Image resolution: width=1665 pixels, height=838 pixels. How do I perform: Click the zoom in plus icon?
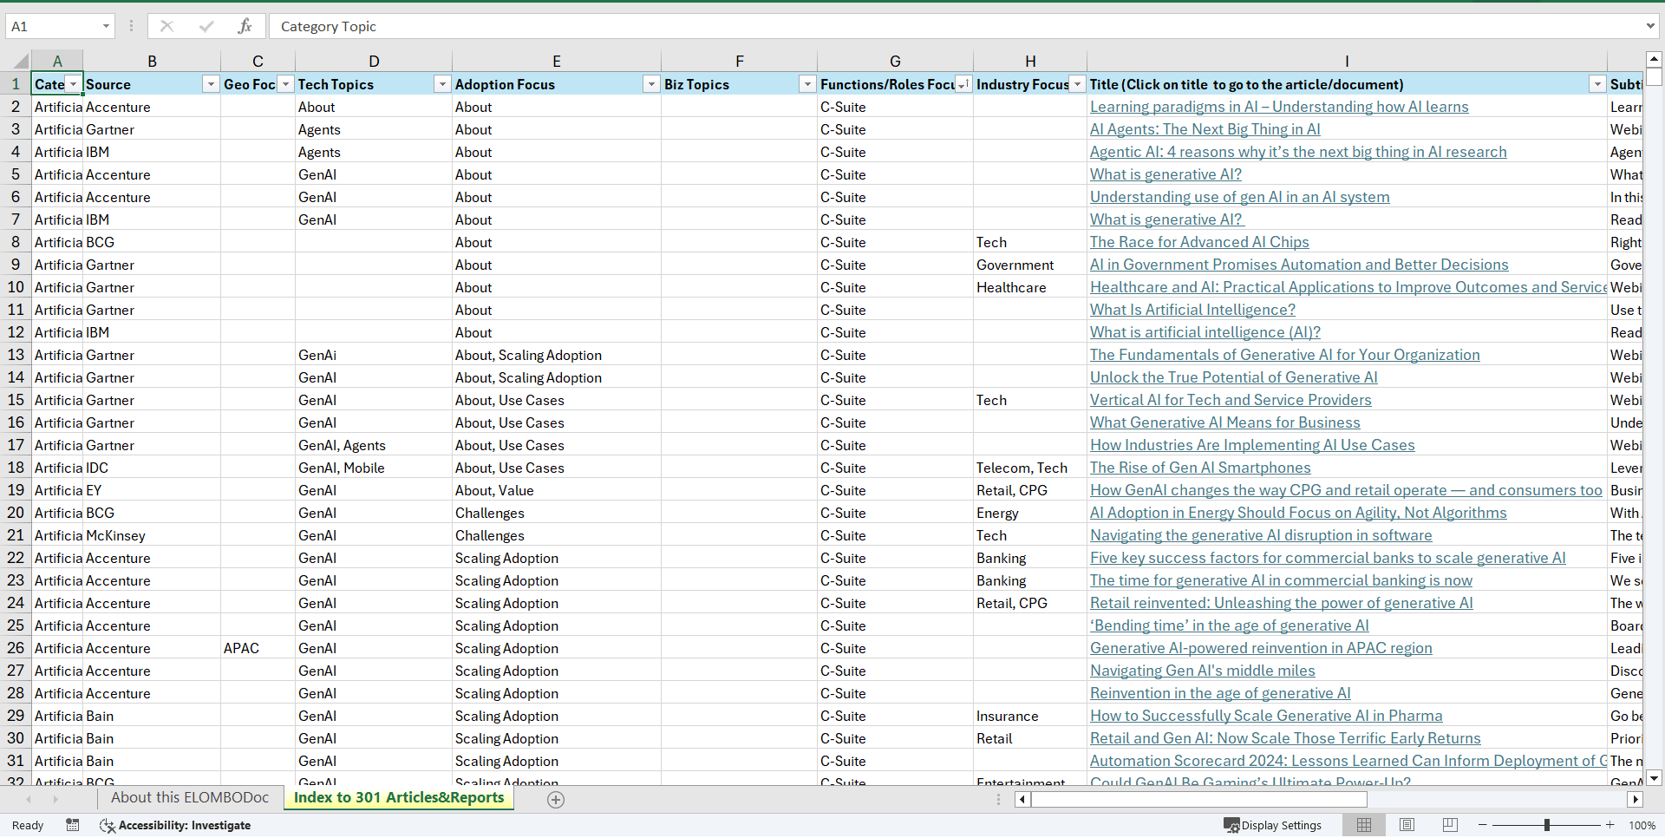(1609, 825)
